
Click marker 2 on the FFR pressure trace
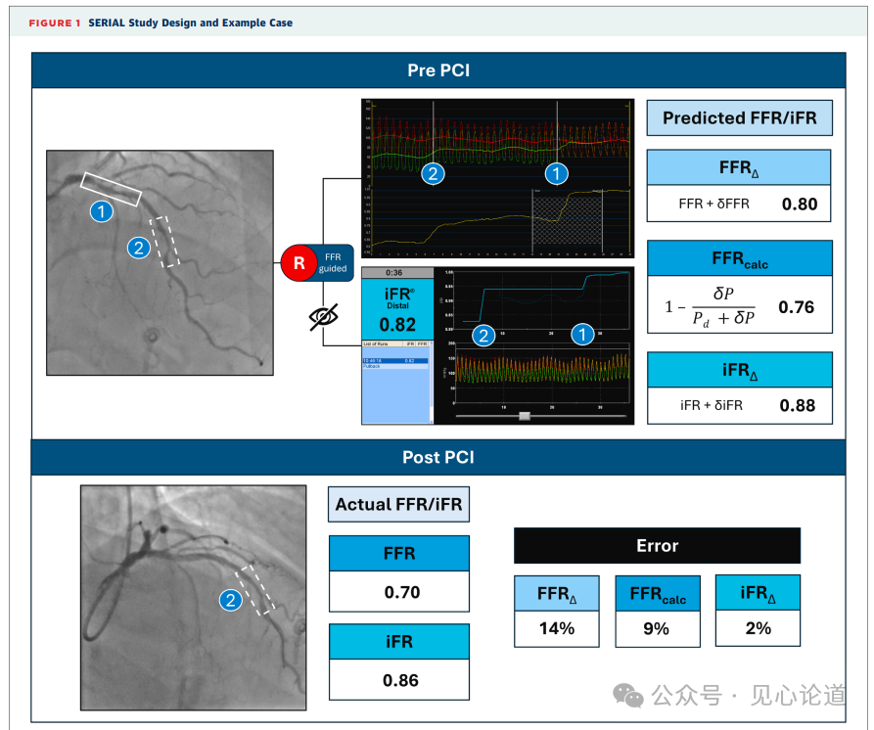(x=433, y=174)
